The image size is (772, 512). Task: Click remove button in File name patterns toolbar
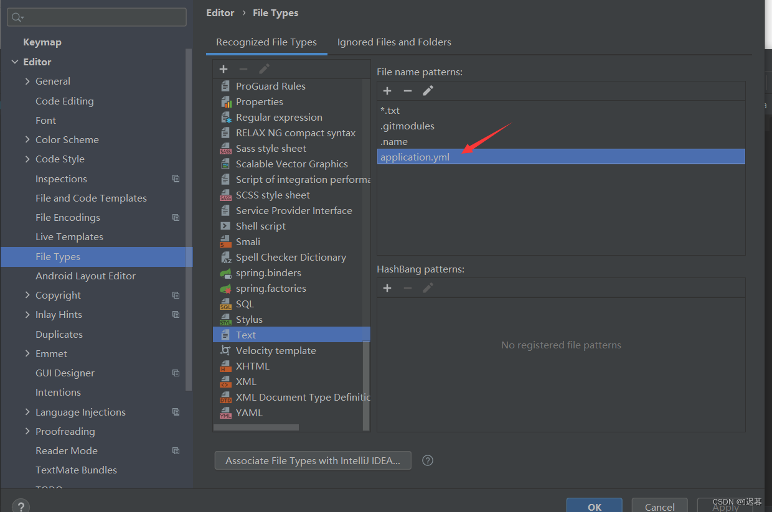(408, 91)
